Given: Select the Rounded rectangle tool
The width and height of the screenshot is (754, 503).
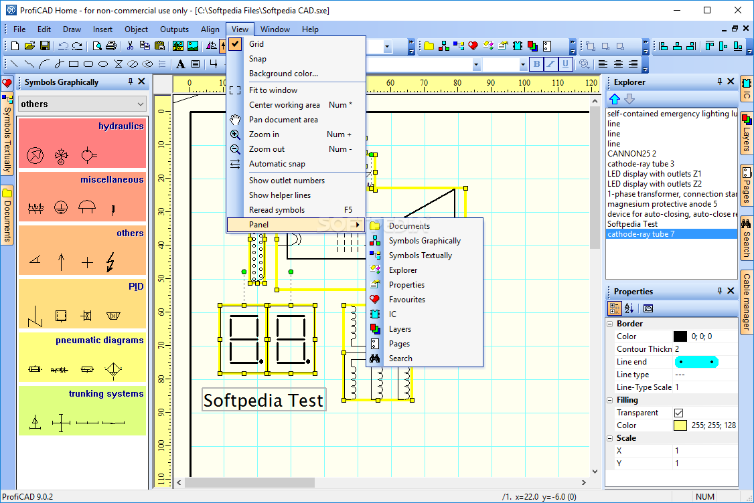Looking at the screenshot, I should tap(88, 64).
